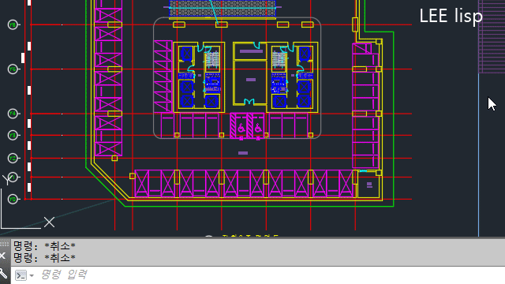Expand recent commands dropdown arrow
505x284 pixels.
32,275
